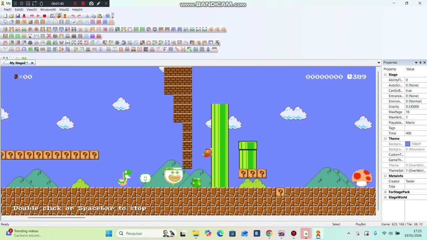
Task: Click the New stage icon
Action: [6, 16]
